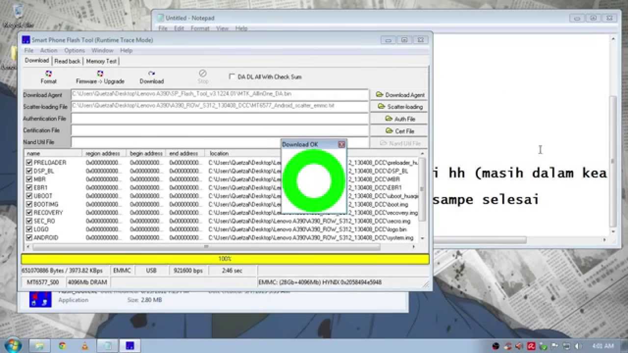The width and height of the screenshot is (628, 353).
Task: Click the greyed Stop toolbar icon
Action: coord(203,77)
